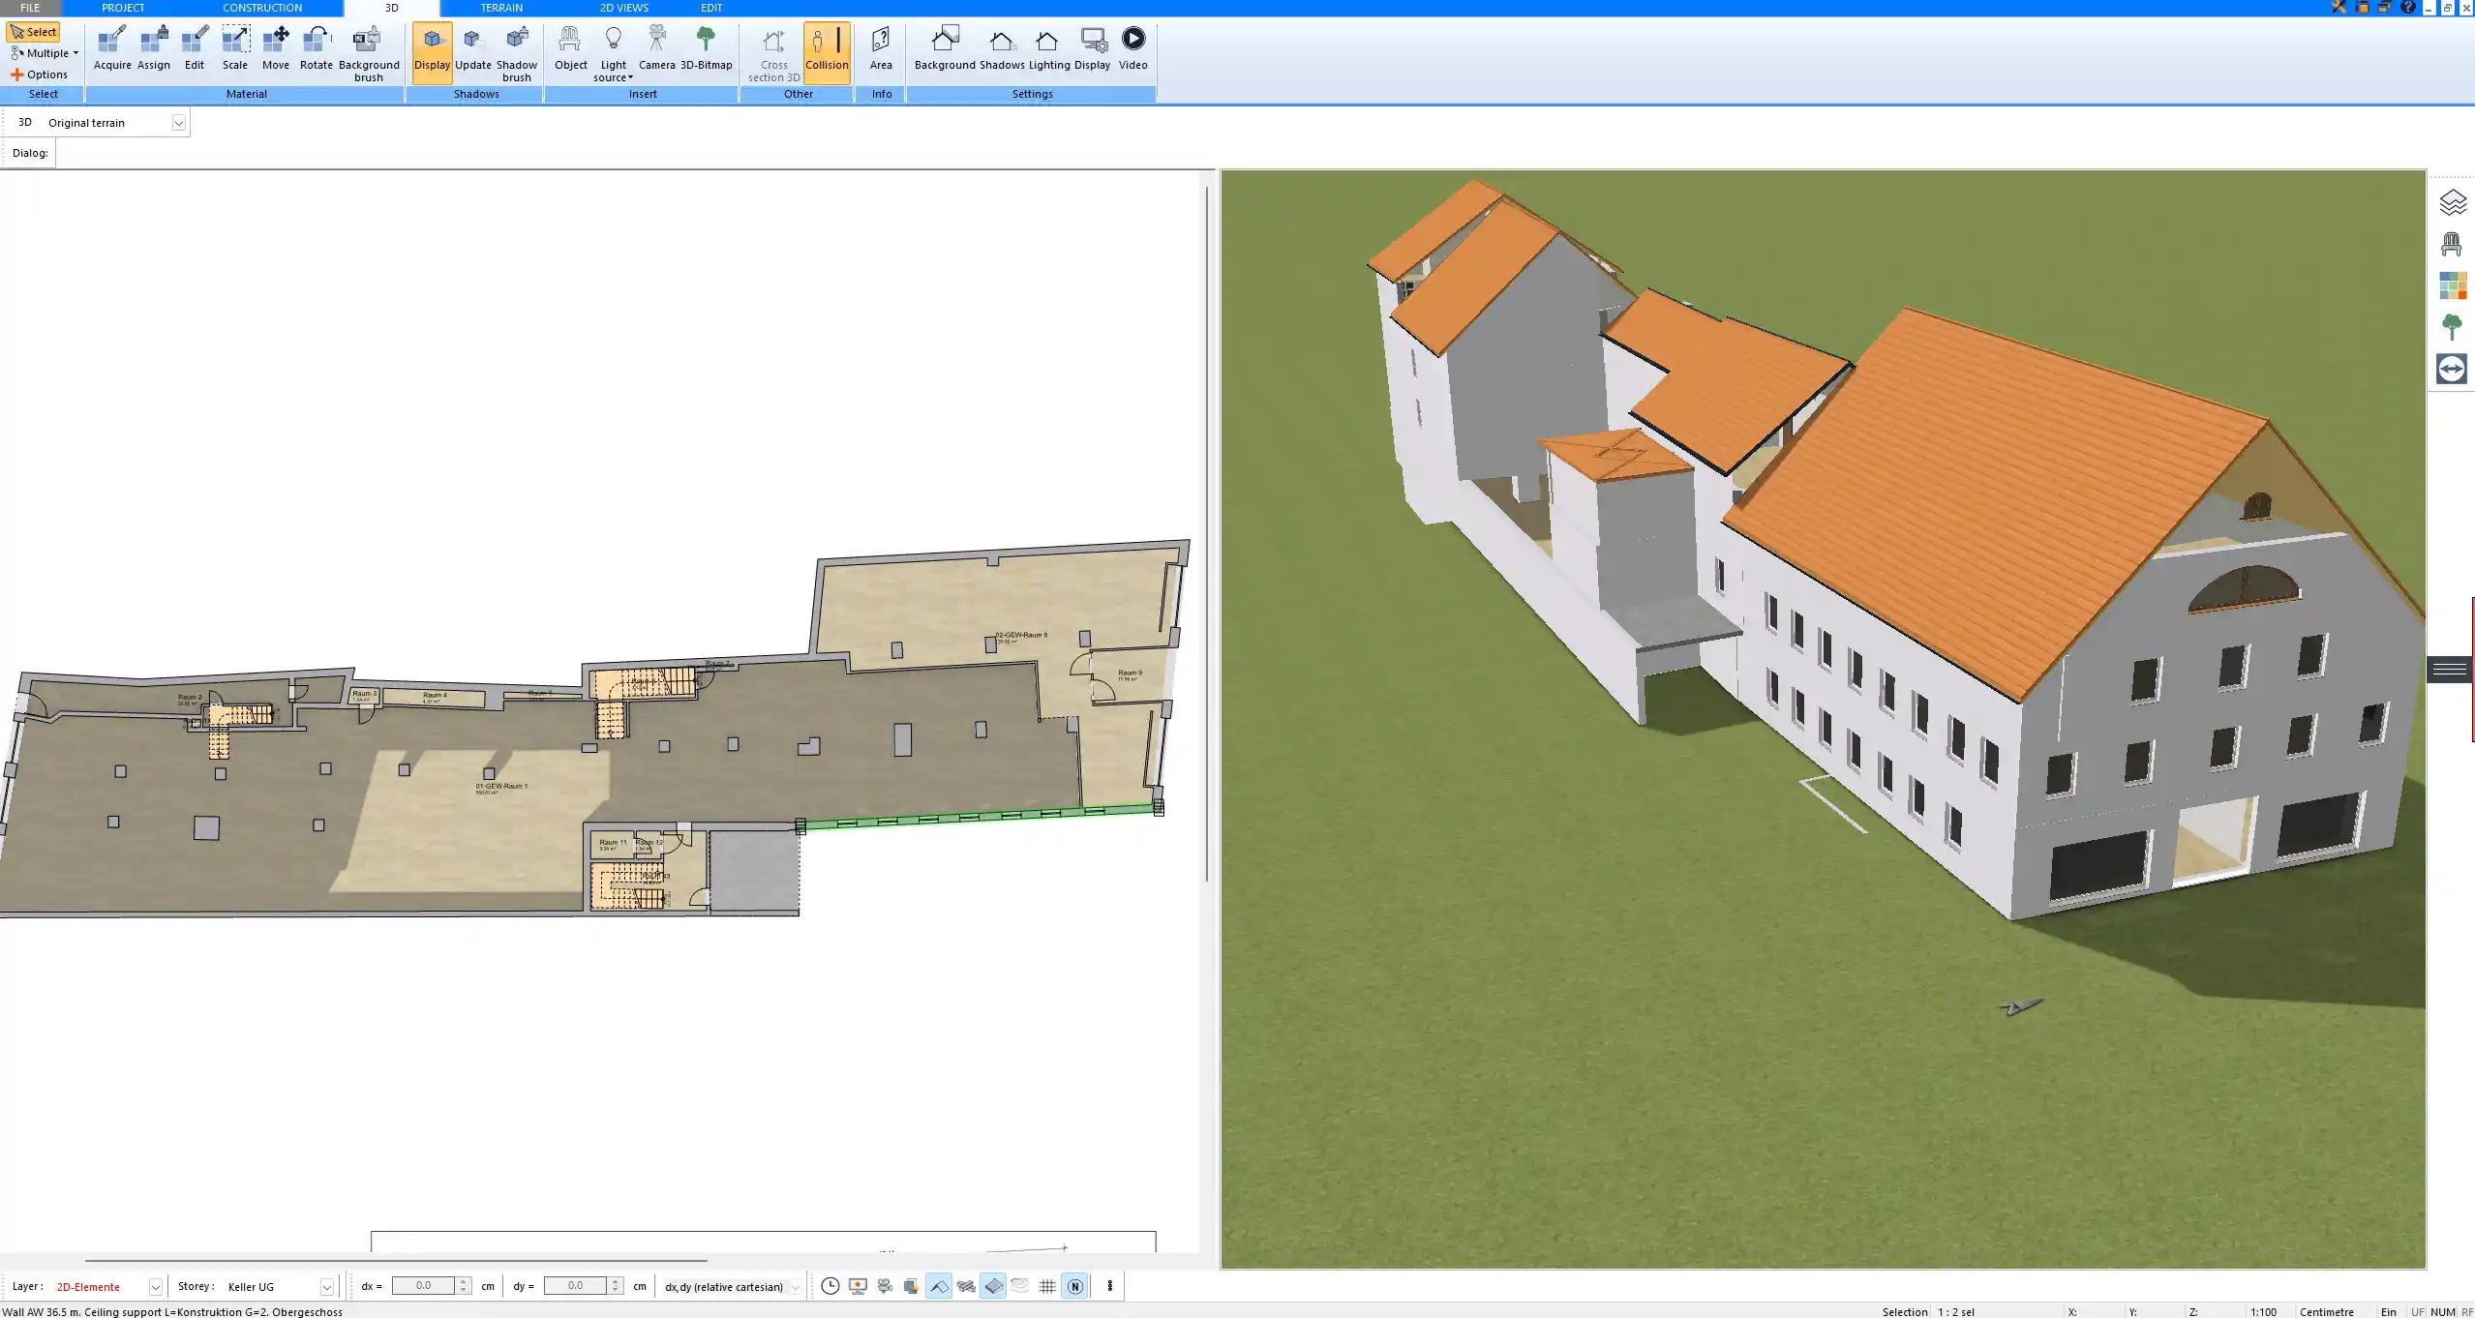Toggle the shadows Display button
Viewport: 2475px width, 1318px height.
pos(432,52)
